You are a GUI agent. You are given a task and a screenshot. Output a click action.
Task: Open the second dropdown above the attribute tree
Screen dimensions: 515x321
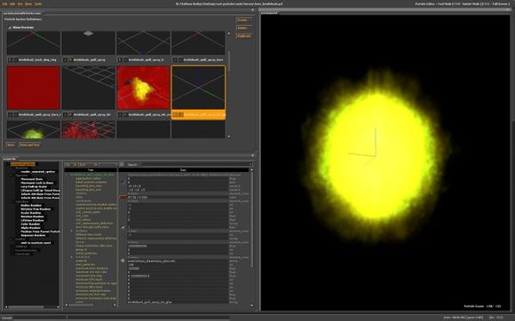pos(89,165)
